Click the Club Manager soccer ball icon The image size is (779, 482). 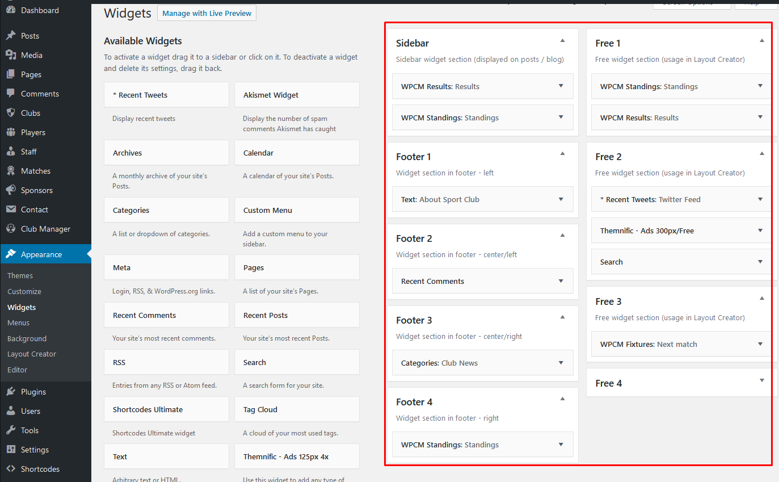[x=11, y=229]
